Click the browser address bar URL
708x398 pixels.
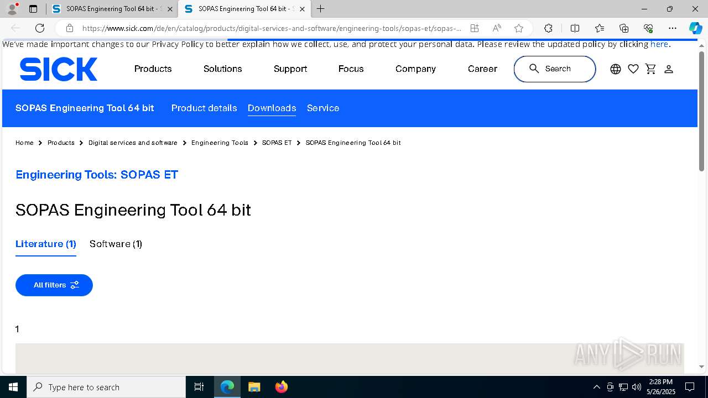pyautogui.click(x=271, y=28)
